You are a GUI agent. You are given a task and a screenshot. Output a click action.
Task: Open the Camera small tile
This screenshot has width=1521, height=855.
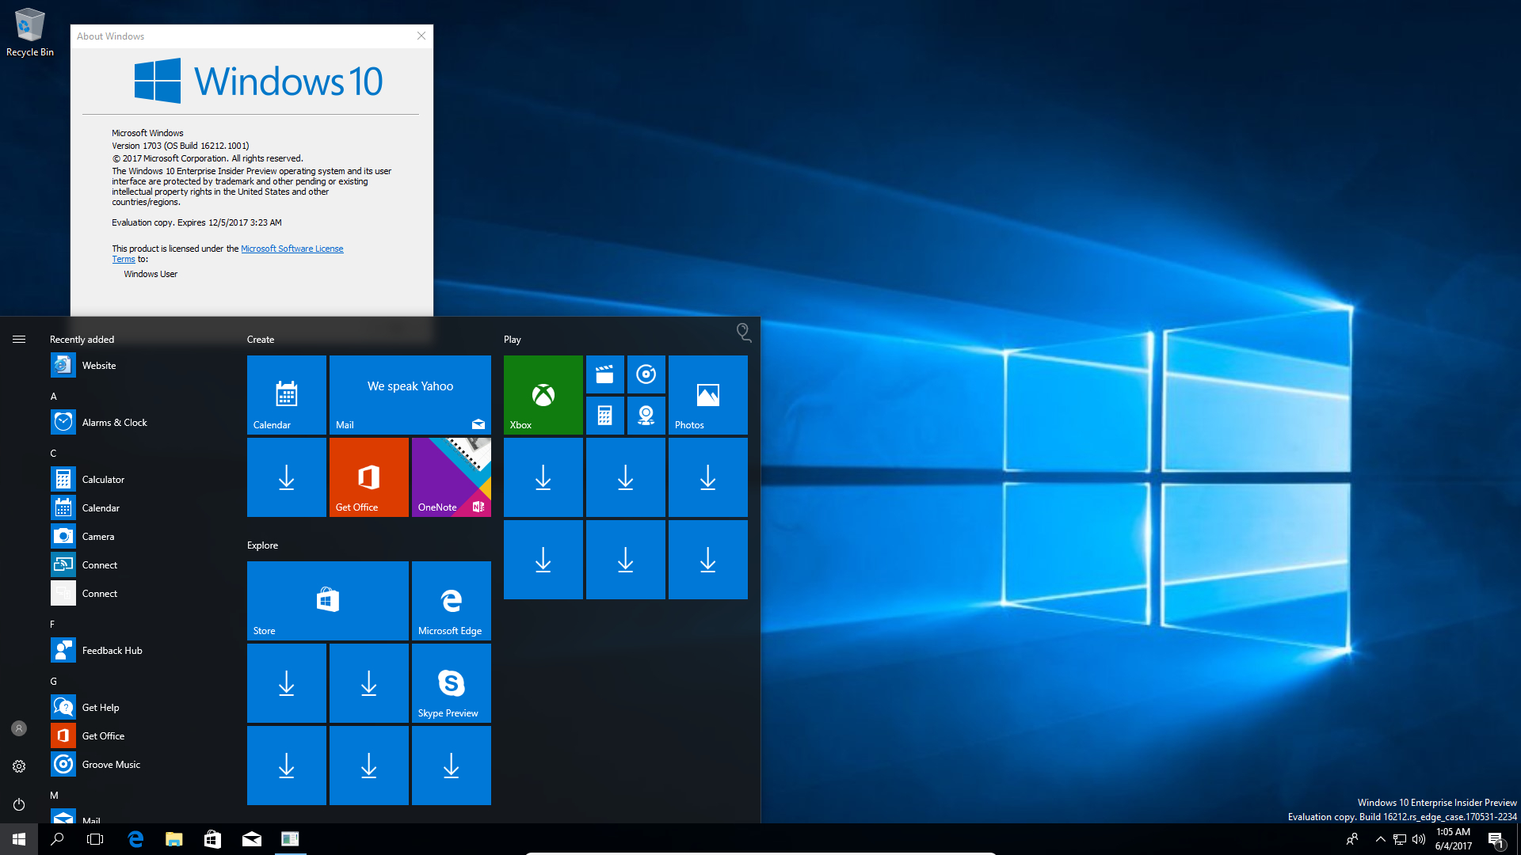[646, 416]
